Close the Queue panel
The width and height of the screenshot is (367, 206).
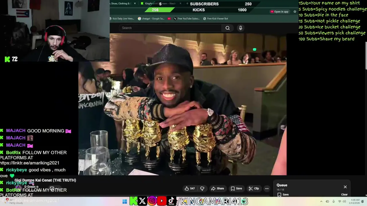pyautogui.click(x=345, y=187)
